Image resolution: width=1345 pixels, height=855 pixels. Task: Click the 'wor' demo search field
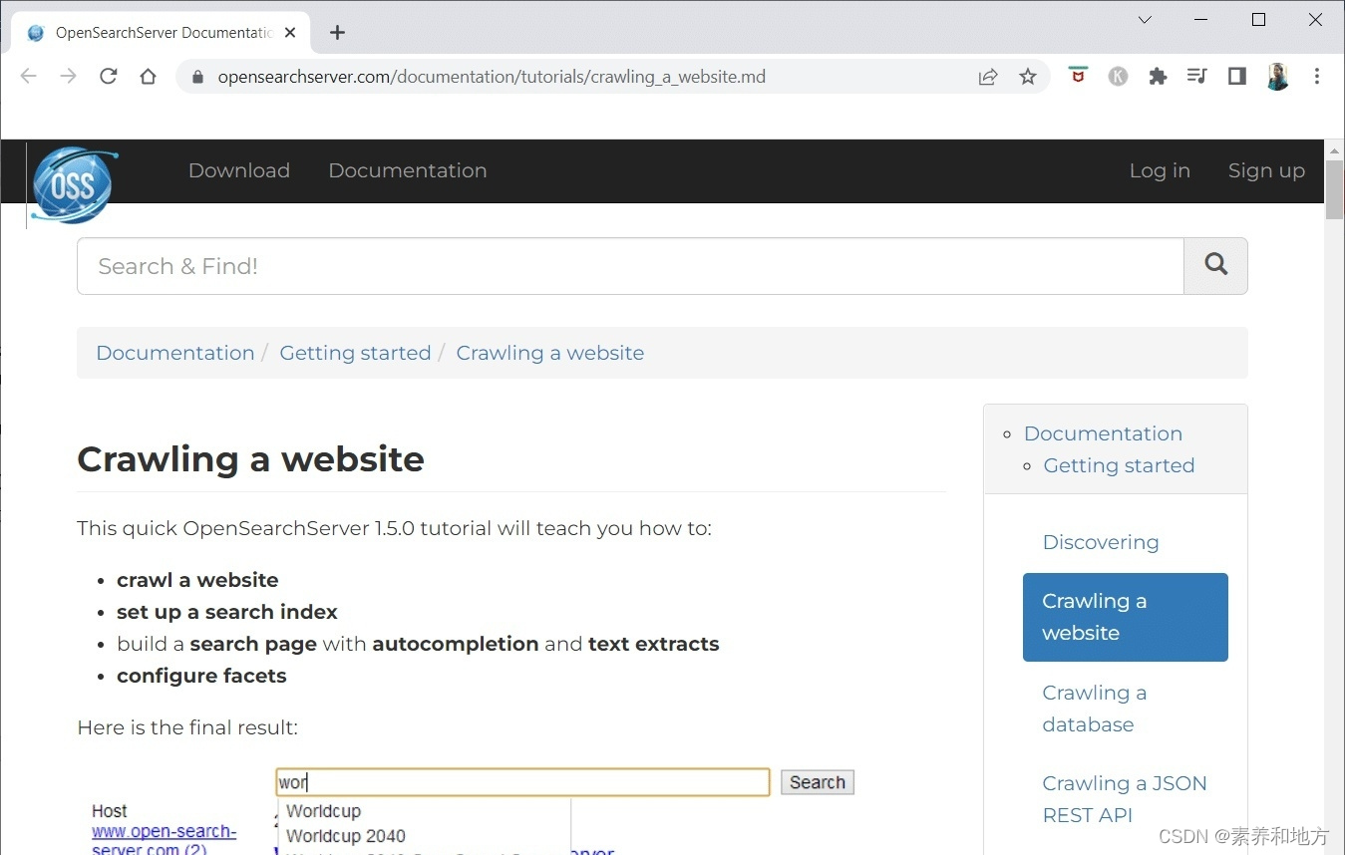tap(523, 782)
